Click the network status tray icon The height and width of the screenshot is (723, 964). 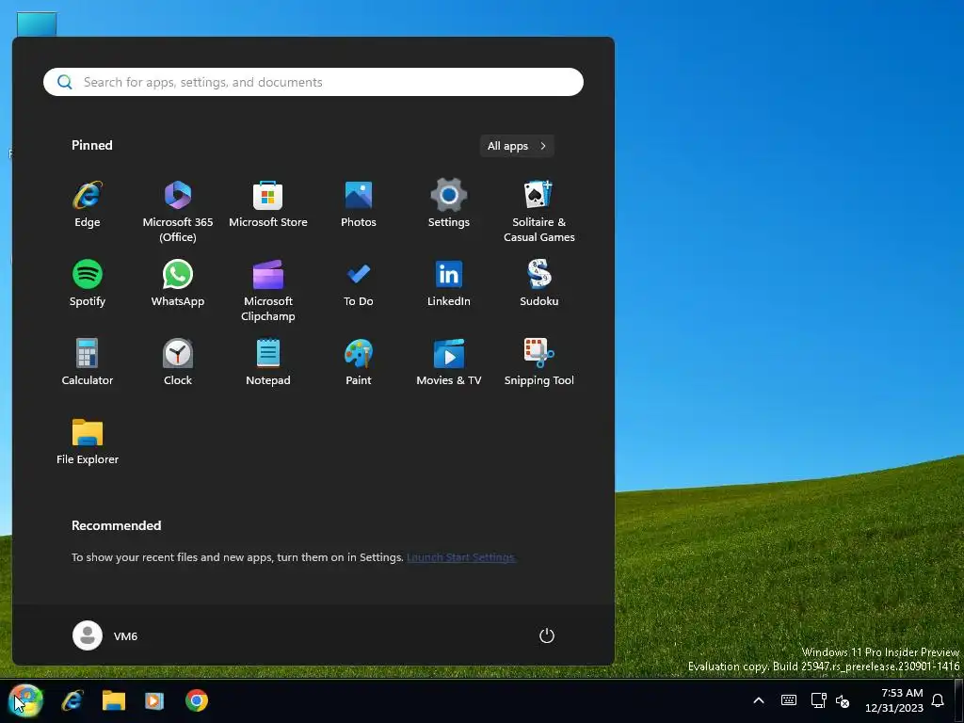coord(818,700)
